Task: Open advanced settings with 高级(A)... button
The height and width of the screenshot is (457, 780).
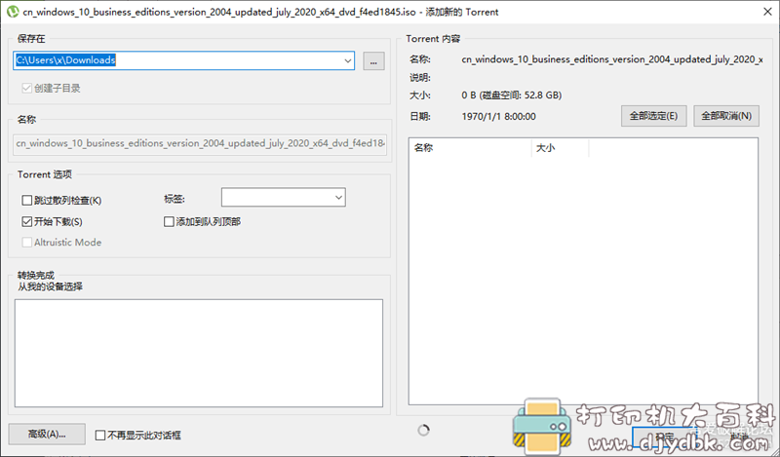Action: coord(47,435)
